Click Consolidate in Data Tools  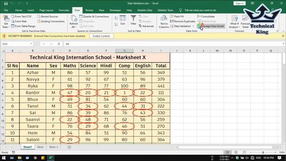206,17
